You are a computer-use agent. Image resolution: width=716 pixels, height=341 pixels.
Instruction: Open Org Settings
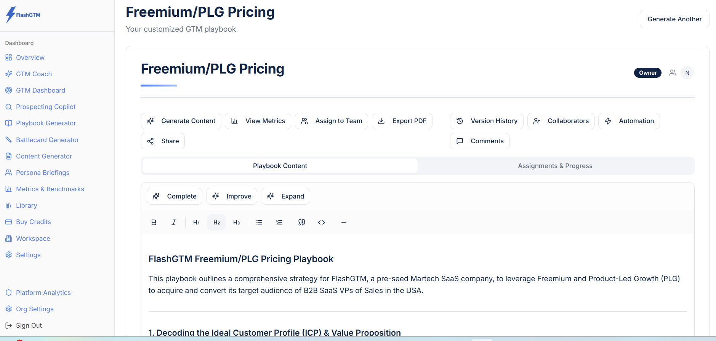coord(29,309)
